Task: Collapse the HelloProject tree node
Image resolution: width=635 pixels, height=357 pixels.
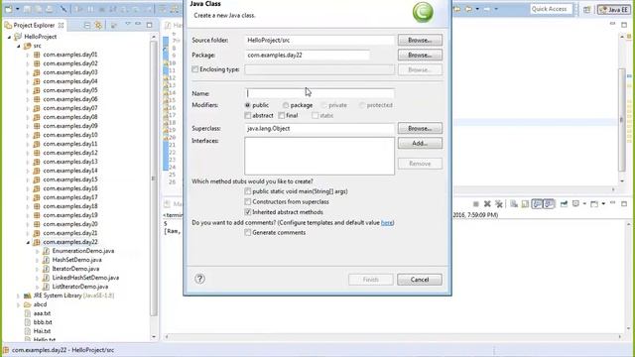Action: (x=9, y=37)
